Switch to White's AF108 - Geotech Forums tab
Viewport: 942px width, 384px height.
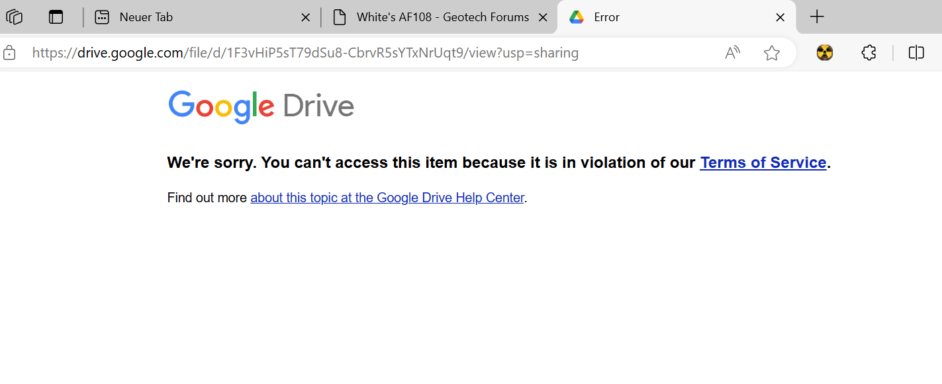(x=440, y=17)
